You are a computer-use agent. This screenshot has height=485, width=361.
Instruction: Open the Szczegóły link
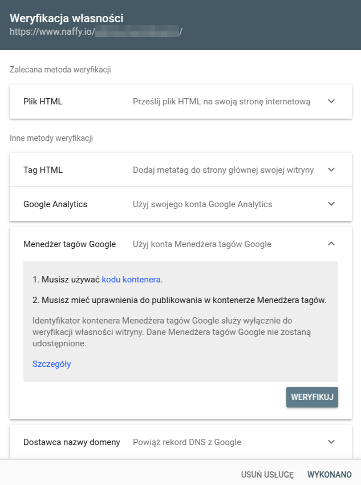coord(52,364)
